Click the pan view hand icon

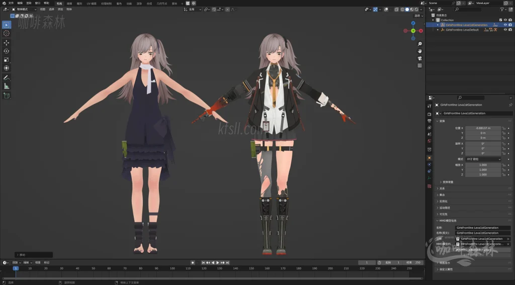[420, 51]
